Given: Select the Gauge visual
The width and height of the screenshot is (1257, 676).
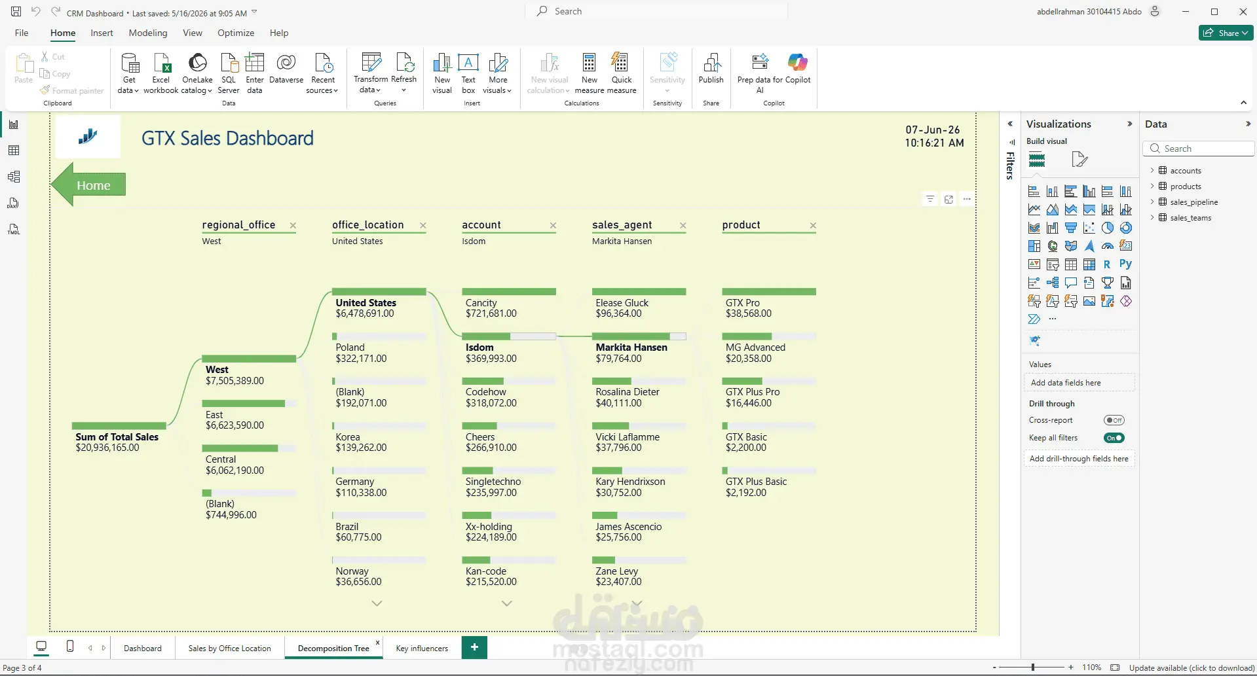Looking at the screenshot, I should pos(1108,246).
